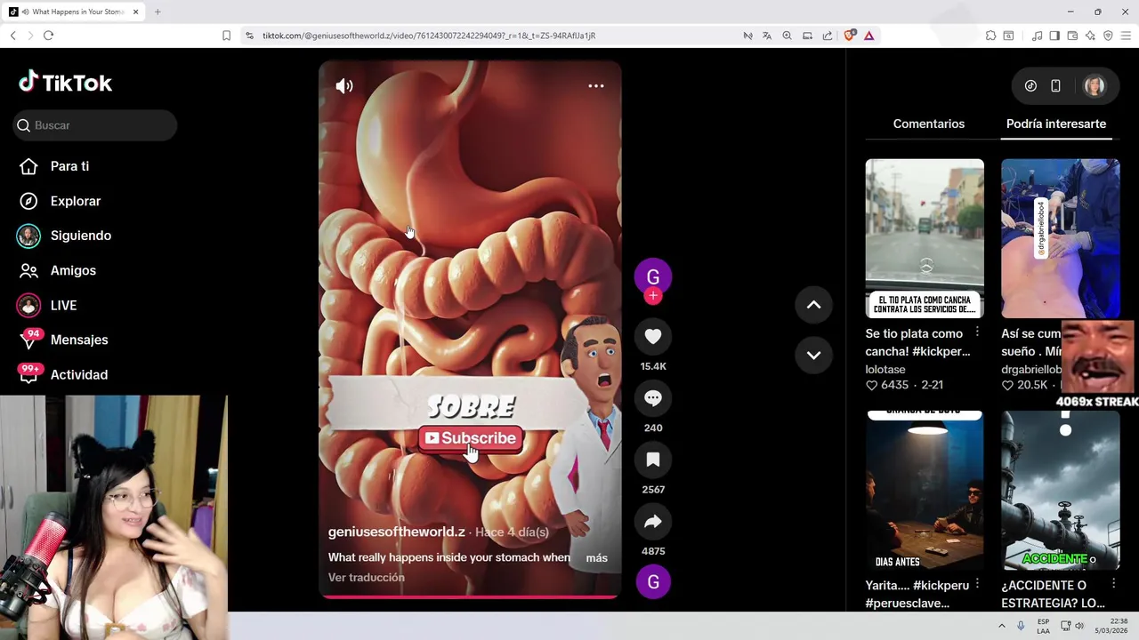
Task: Expand the system tray hidden icons chevron
Action: coord(1001,626)
